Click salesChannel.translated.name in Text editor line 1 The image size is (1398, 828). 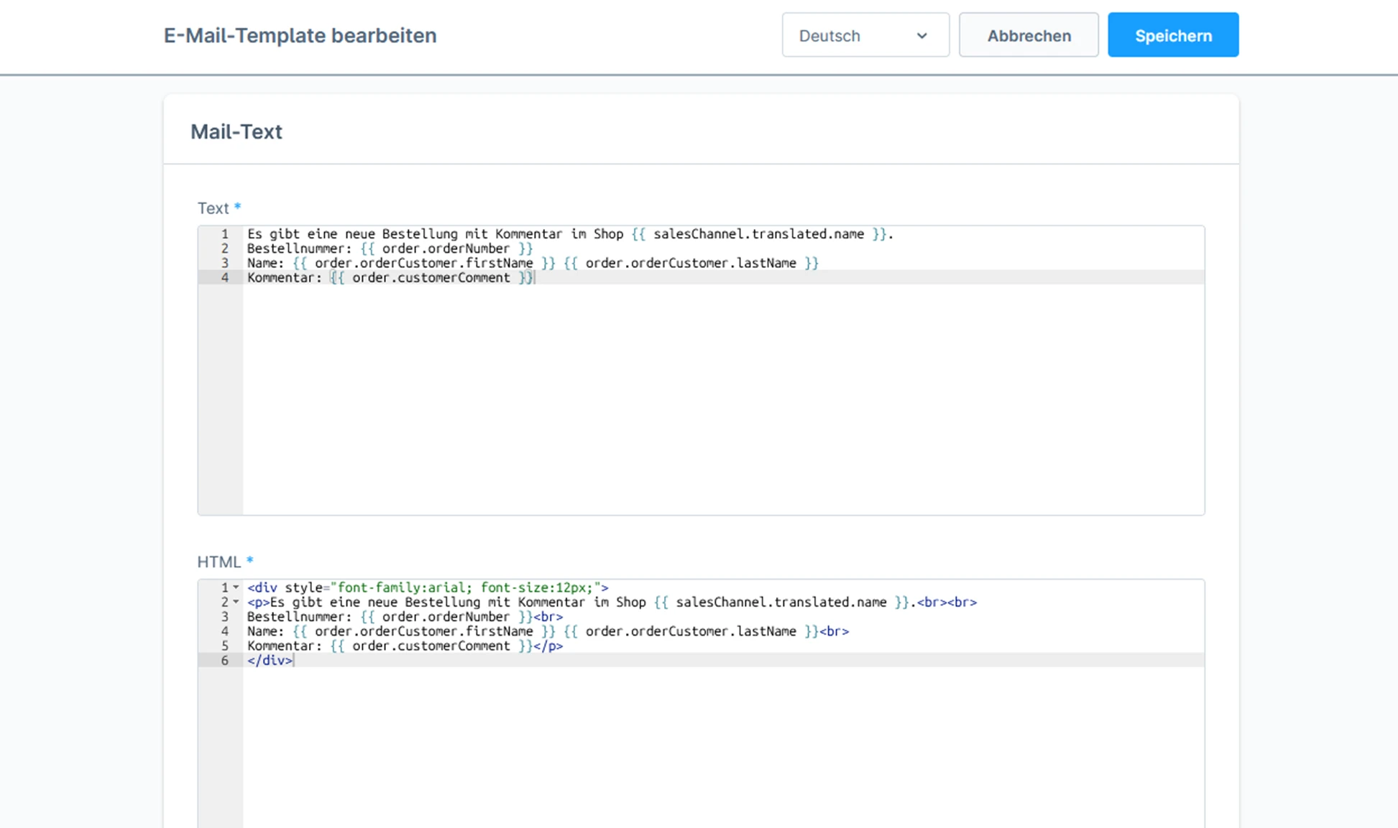click(758, 234)
